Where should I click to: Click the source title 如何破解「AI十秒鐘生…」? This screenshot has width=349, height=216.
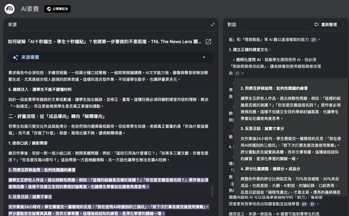(104, 41)
